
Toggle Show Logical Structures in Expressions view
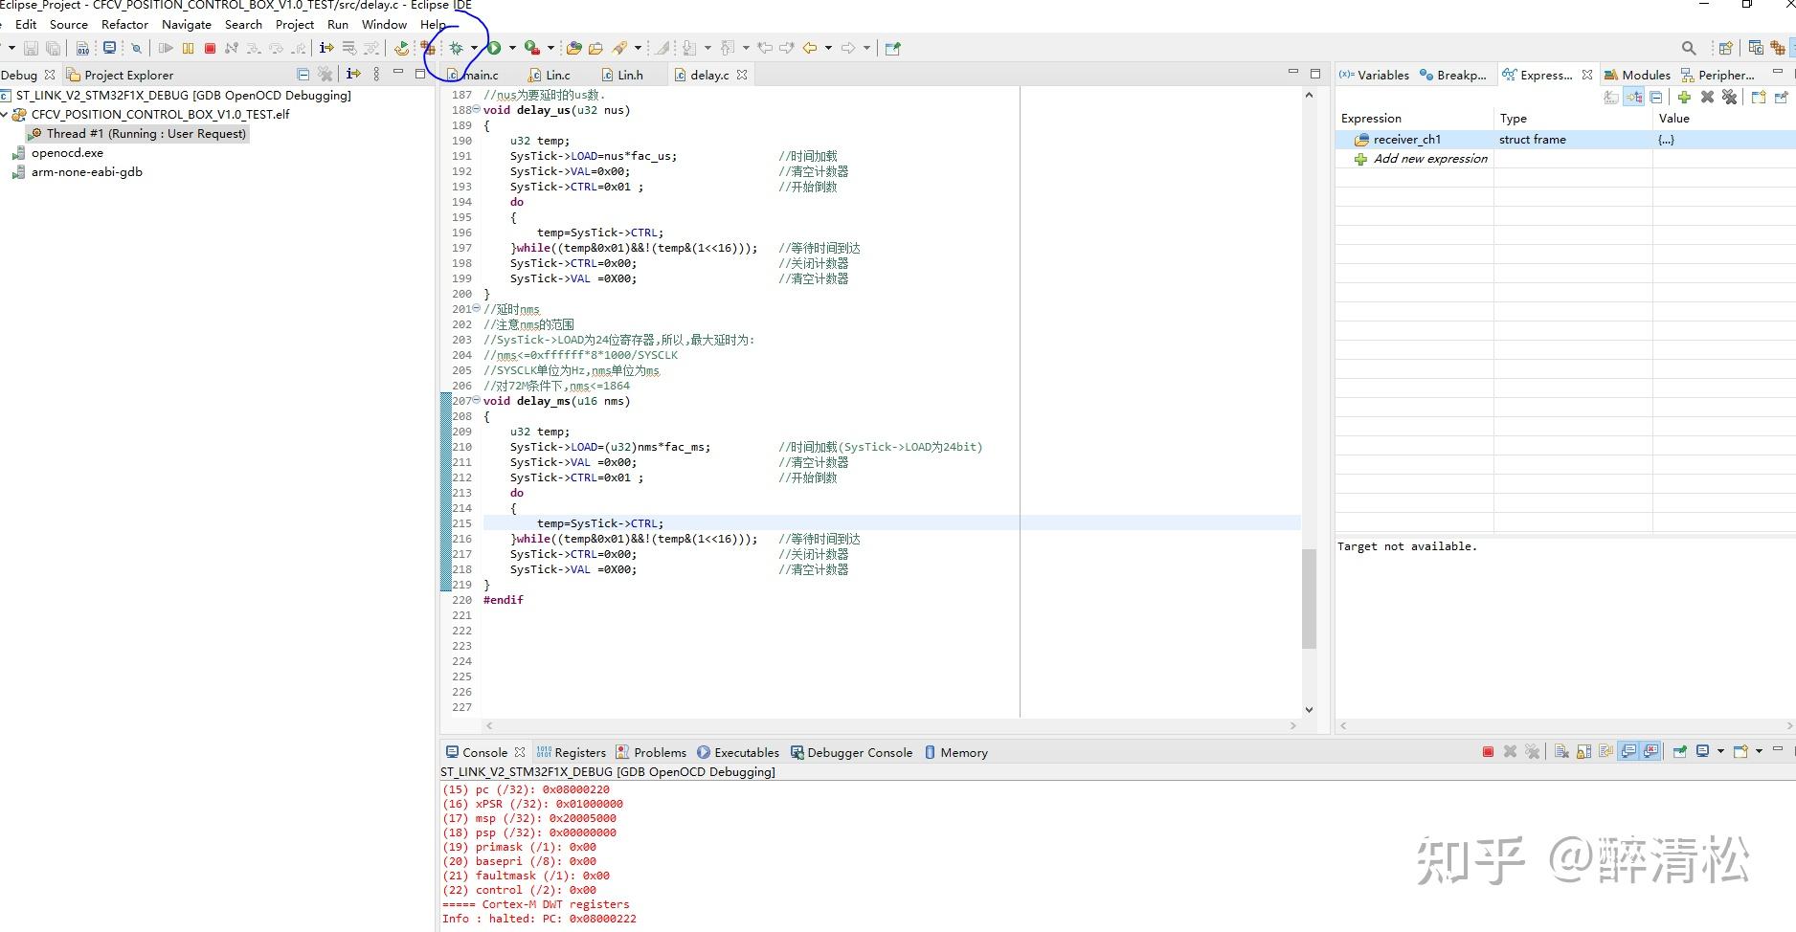[1634, 97]
